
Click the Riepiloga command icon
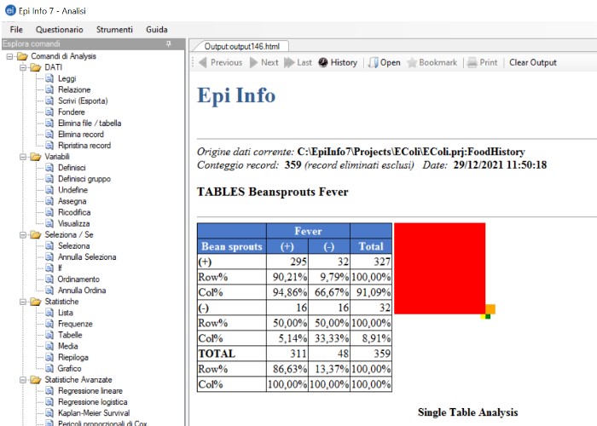point(49,357)
